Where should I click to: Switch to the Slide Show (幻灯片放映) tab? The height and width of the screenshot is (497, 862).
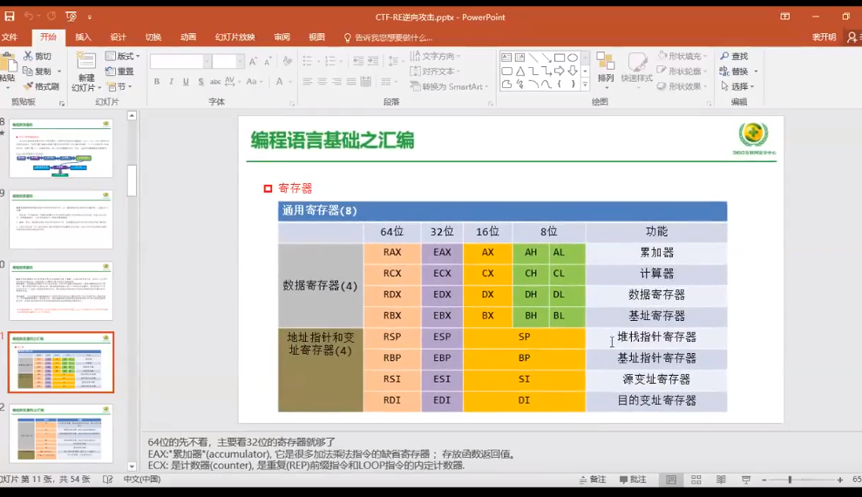(x=234, y=37)
